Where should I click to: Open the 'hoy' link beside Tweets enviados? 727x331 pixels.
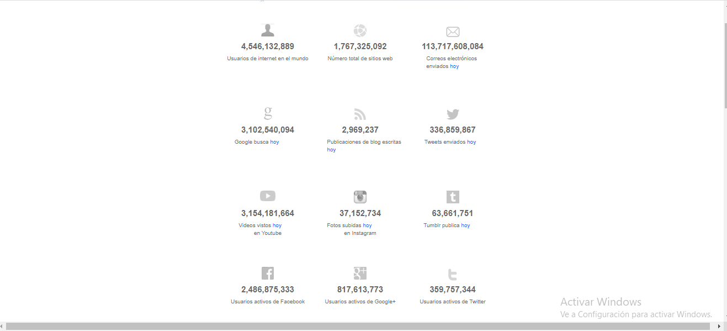[471, 142]
